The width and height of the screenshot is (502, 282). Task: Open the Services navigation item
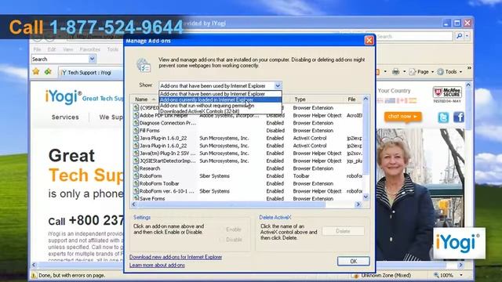click(x=65, y=117)
